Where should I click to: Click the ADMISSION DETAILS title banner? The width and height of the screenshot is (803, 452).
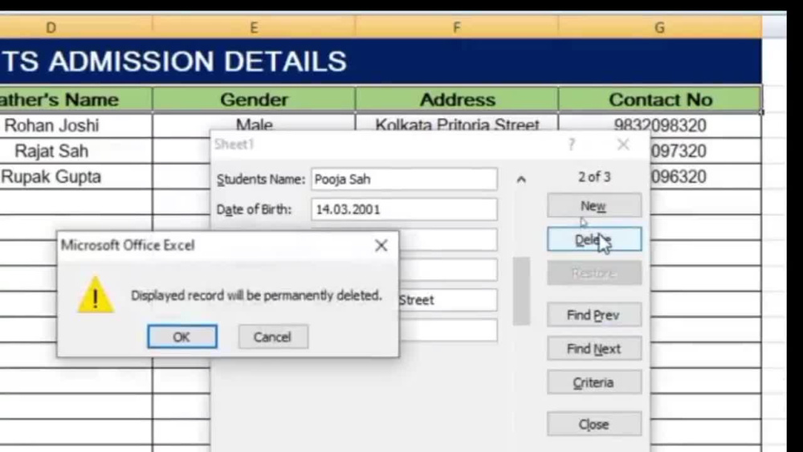tap(381, 62)
